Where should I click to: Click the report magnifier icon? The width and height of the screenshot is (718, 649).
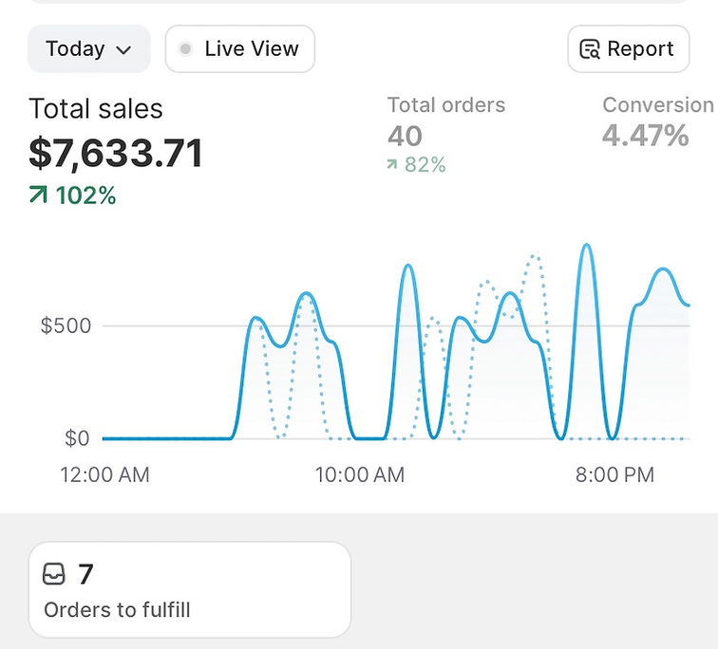pos(590,49)
